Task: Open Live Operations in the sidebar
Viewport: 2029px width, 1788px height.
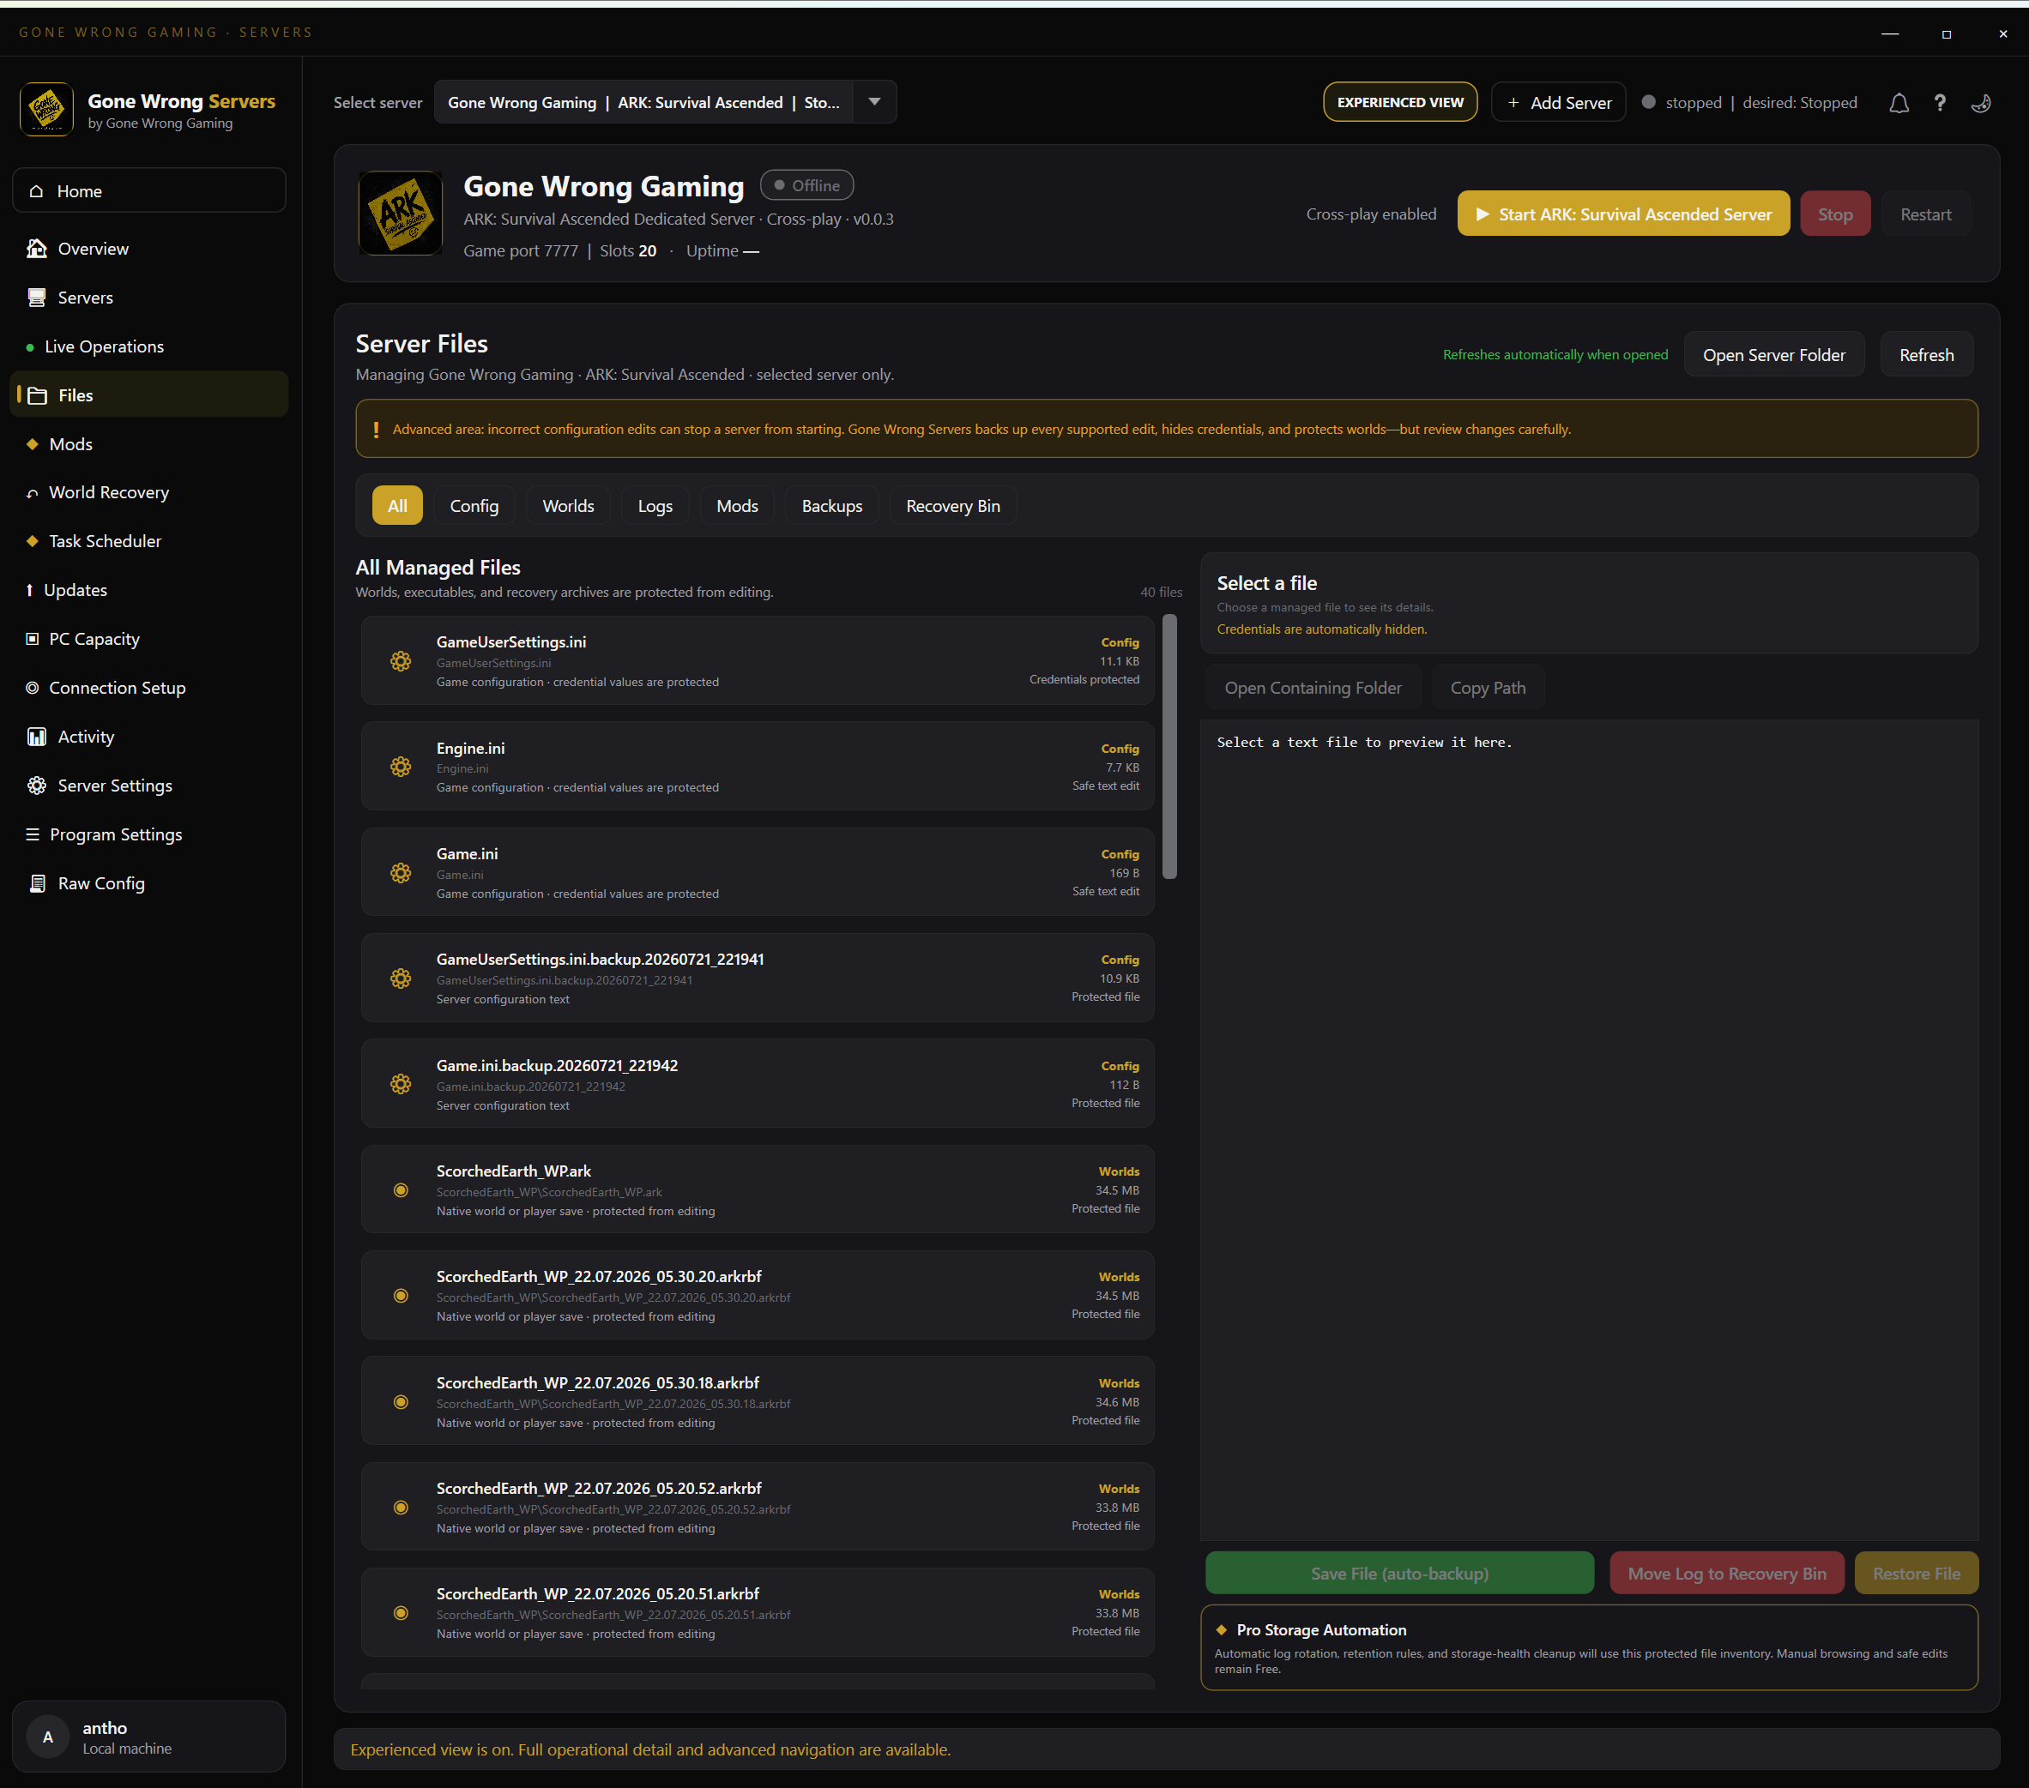Action: [x=149, y=346]
